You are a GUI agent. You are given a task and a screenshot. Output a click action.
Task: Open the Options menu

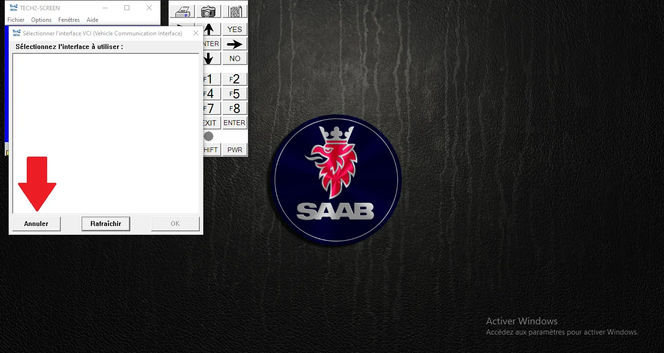point(41,20)
